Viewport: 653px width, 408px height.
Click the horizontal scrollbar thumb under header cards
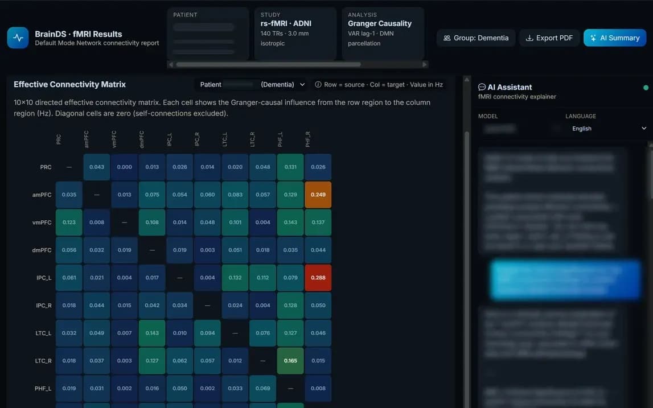[268, 64]
